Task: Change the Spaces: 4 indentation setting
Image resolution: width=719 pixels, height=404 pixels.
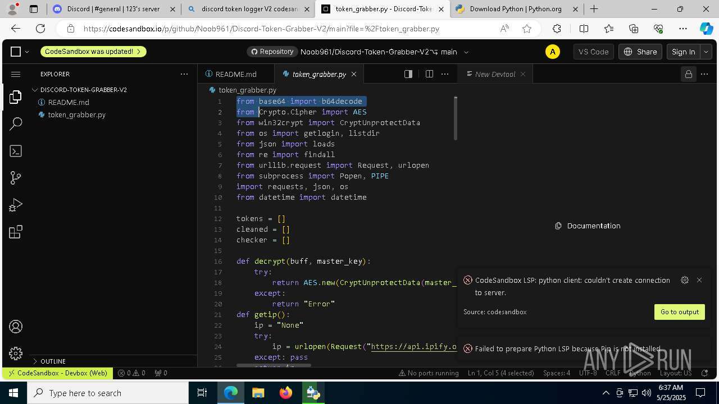Action: (x=557, y=373)
